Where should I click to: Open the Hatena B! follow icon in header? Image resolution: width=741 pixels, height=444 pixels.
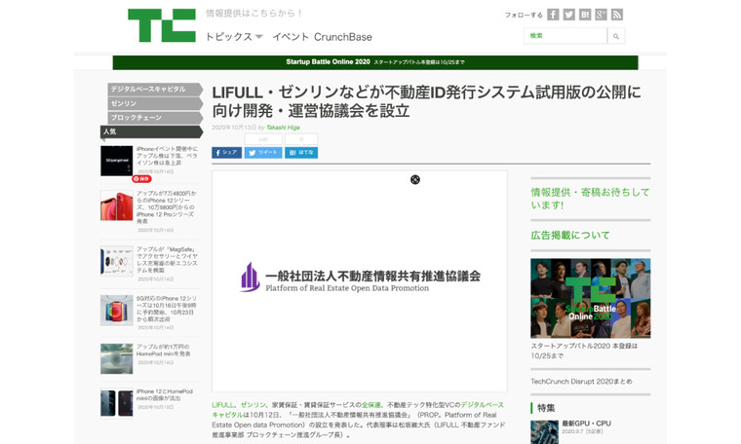(585, 15)
